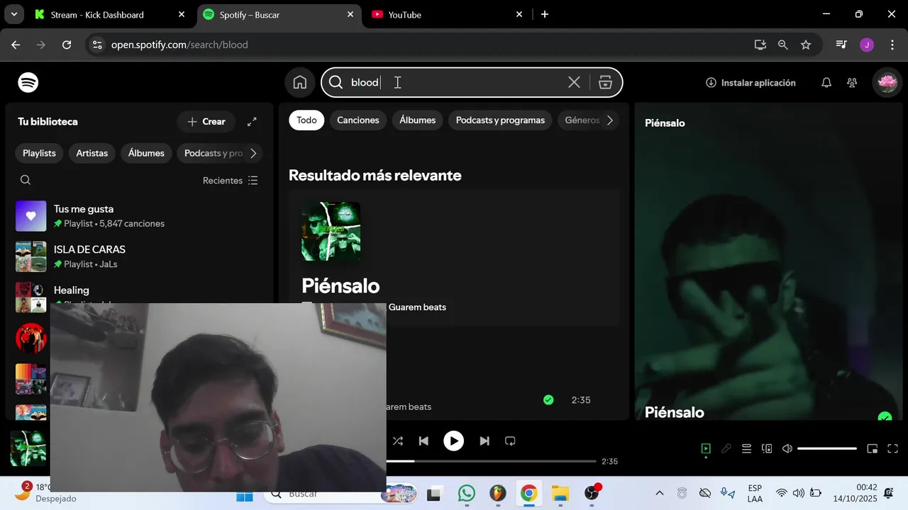The width and height of the screenshot is (908, 510).
Task: Open notifications bell in Spotify header
Action: pyautogui.click(x=826, y=83)
